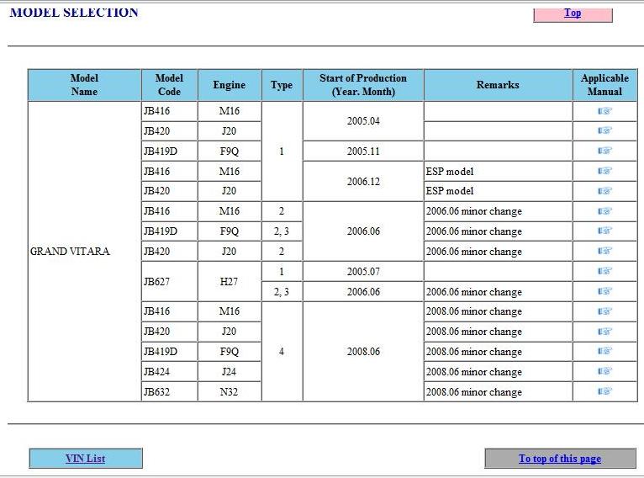Select the GRAND VITARA model name cell

point(84,251)
